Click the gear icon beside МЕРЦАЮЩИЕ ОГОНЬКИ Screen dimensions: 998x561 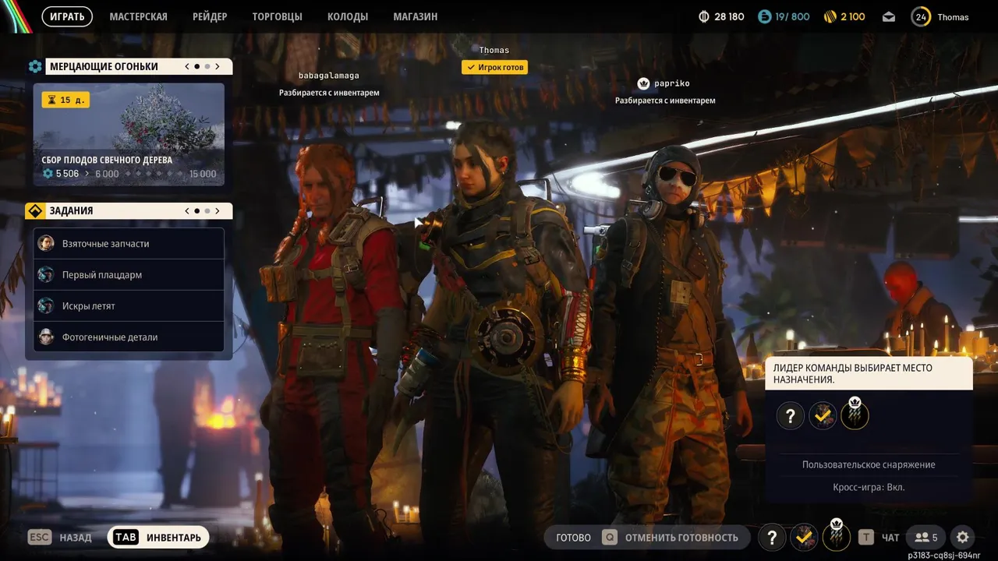(x=35, y=66)
